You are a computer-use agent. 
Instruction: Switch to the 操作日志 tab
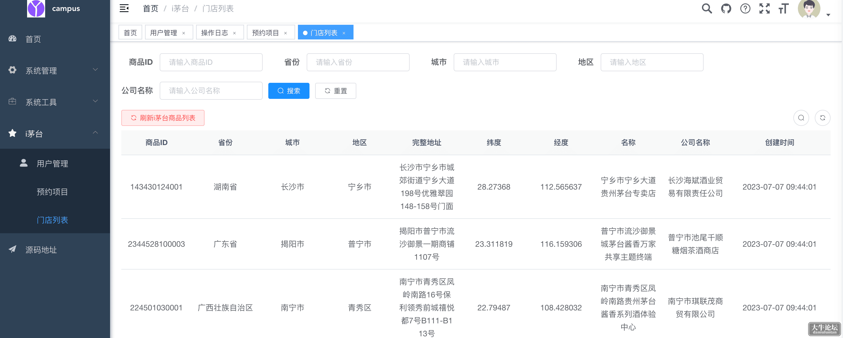215,33
